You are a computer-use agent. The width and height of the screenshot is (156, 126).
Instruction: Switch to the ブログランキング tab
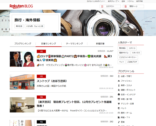coord(23,44)
